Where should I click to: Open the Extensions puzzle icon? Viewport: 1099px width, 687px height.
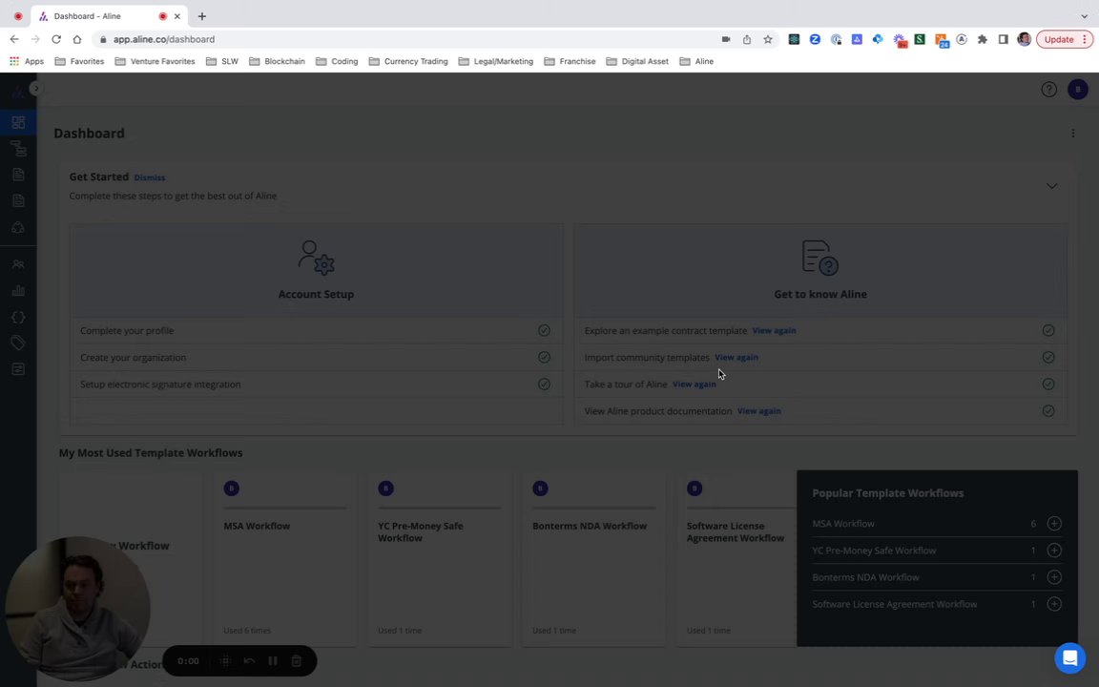pos(982,39)
